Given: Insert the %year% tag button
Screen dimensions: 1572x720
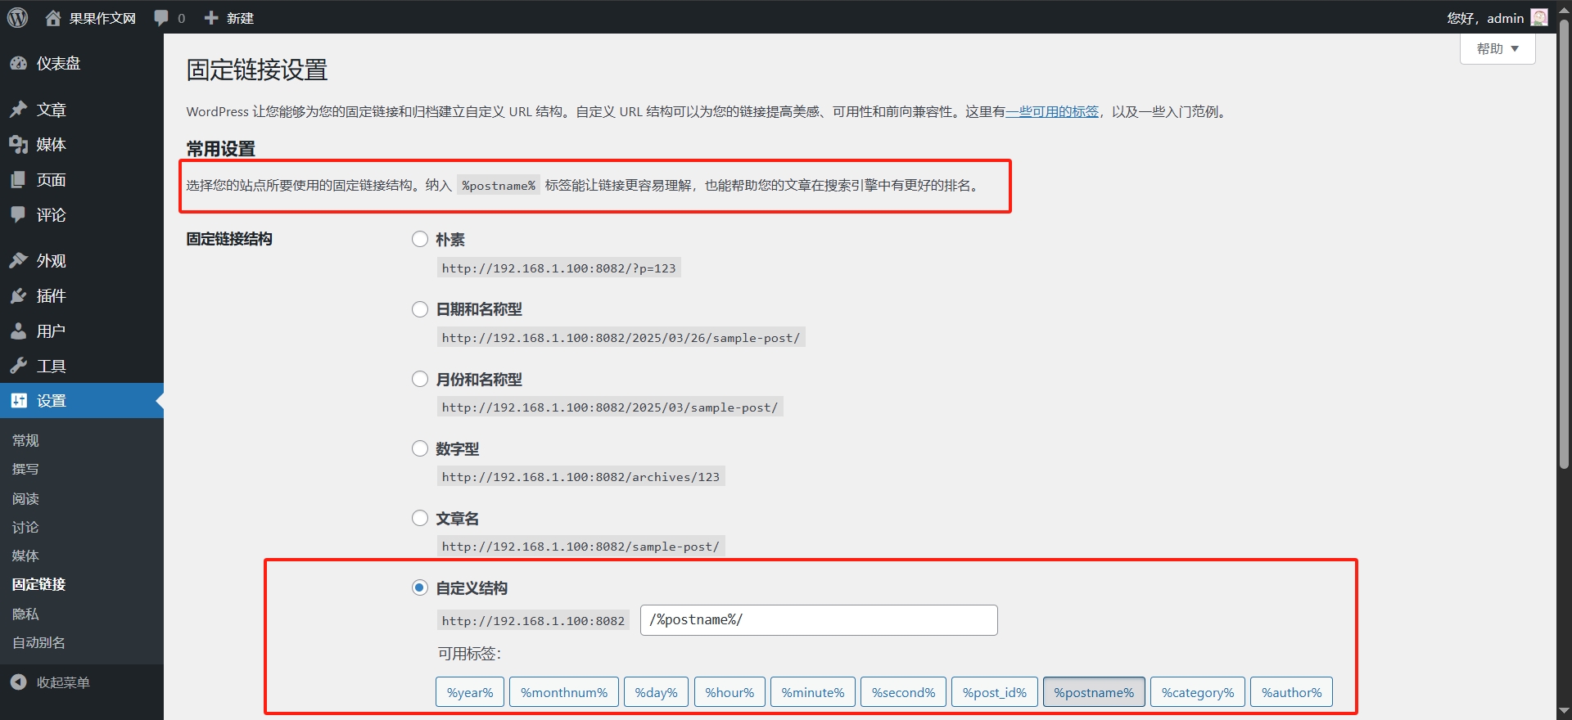Looking at the screenshot, I should pos(470,692).
